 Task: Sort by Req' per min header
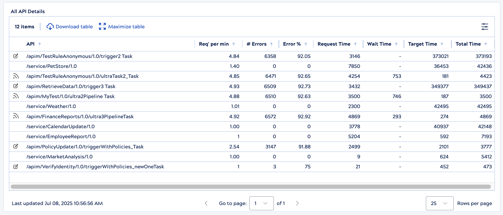(x=214, y=44)
